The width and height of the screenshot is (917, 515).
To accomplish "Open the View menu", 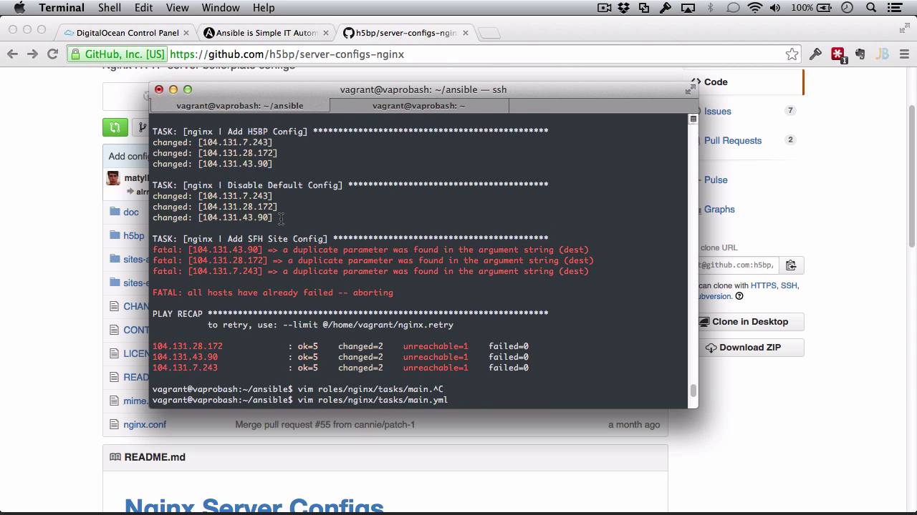I will pyautogui.click(x=178, y=8).
